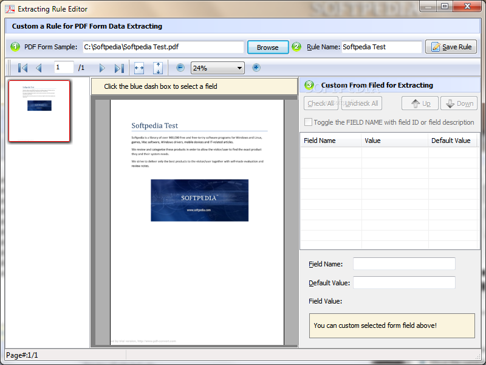Zoom out with the minus icon

(x=180, y=68)
